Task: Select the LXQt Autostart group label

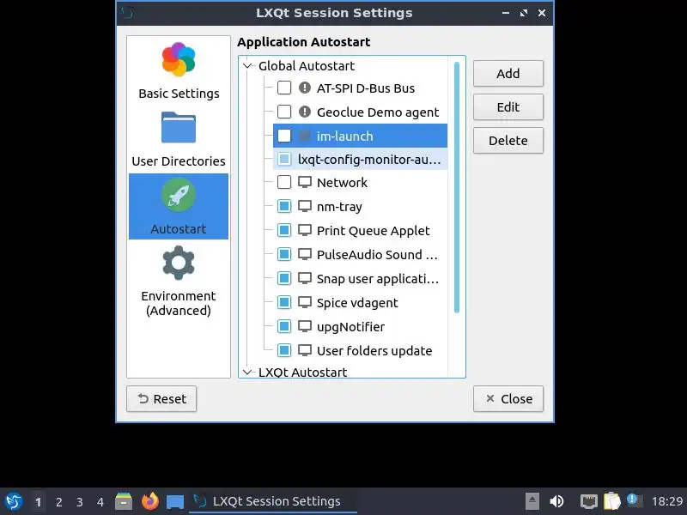Action: coord(302,373)
